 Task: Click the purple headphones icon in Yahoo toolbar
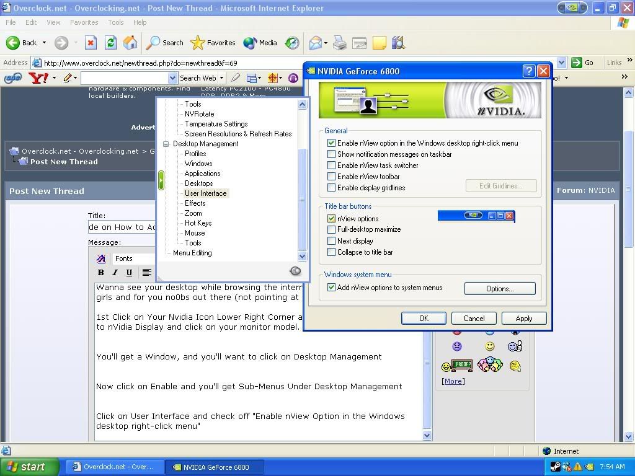(293, 77)
